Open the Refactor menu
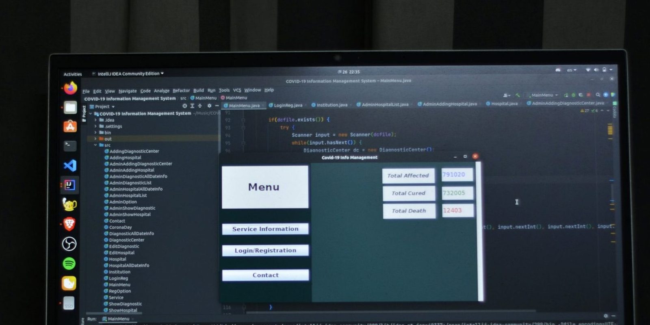 click(181, 91)
